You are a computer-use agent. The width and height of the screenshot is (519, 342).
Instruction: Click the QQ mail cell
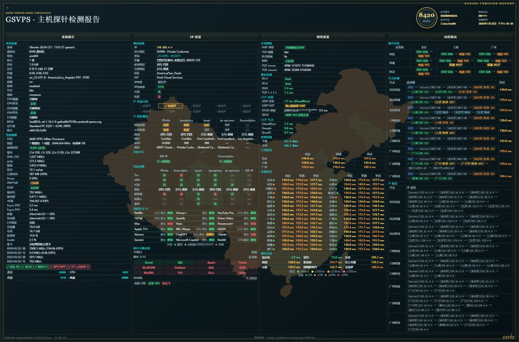click(180, 262)
